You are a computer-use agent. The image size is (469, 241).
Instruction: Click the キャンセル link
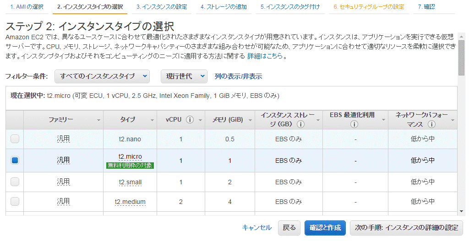(256, 228)
